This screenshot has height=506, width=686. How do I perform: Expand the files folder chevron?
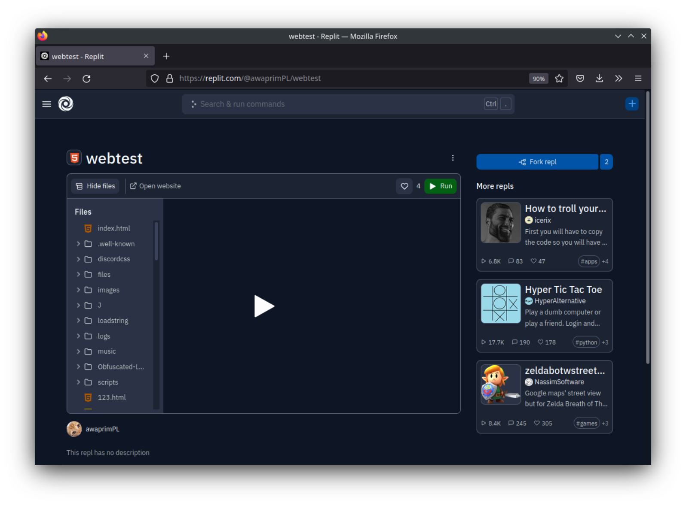pos(78,274)
